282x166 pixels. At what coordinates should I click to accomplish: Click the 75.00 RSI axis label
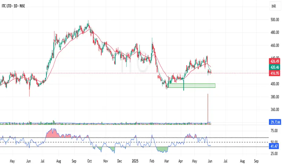(x=274, y=131)
